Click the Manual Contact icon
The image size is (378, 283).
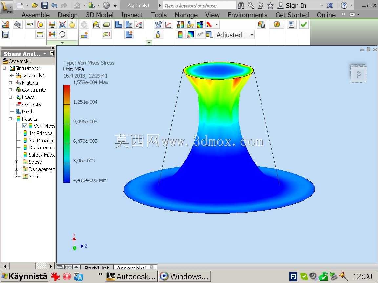(84, 35)
